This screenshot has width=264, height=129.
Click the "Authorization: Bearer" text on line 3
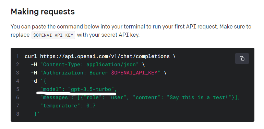[x=75, y=73]
